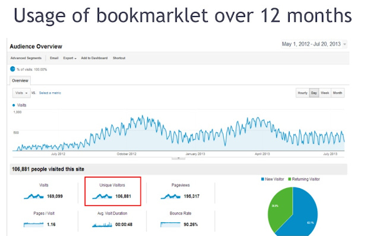Click the 1,000 y-axis label
This screenshot has height=236, width=380.
pos(17,112)
